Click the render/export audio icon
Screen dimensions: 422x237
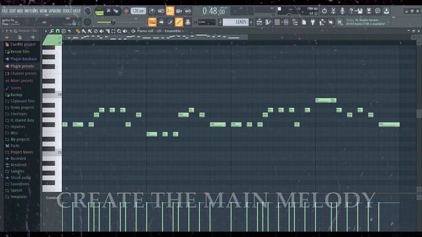pos(369,11)
